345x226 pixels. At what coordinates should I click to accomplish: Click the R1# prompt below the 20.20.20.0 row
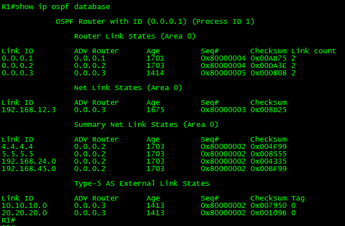point(8,220)
